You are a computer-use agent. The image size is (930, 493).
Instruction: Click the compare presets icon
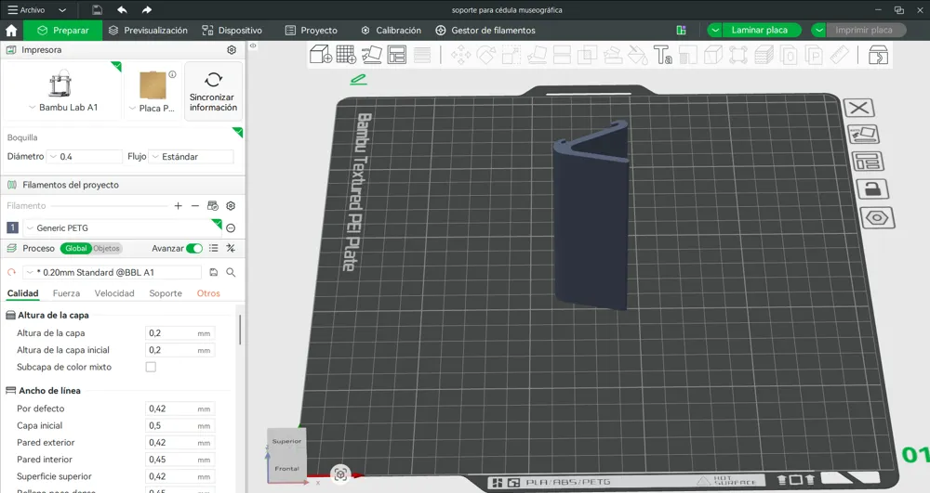(x=231, y=248)
